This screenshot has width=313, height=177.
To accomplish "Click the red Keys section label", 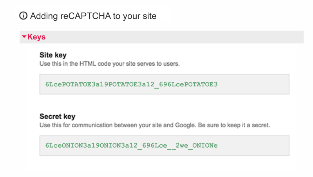I will click(36, 37).
